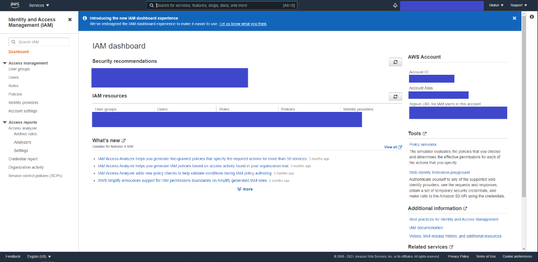
Task: Click the info icon in blue banner
Action: click(x=85, y=18)
